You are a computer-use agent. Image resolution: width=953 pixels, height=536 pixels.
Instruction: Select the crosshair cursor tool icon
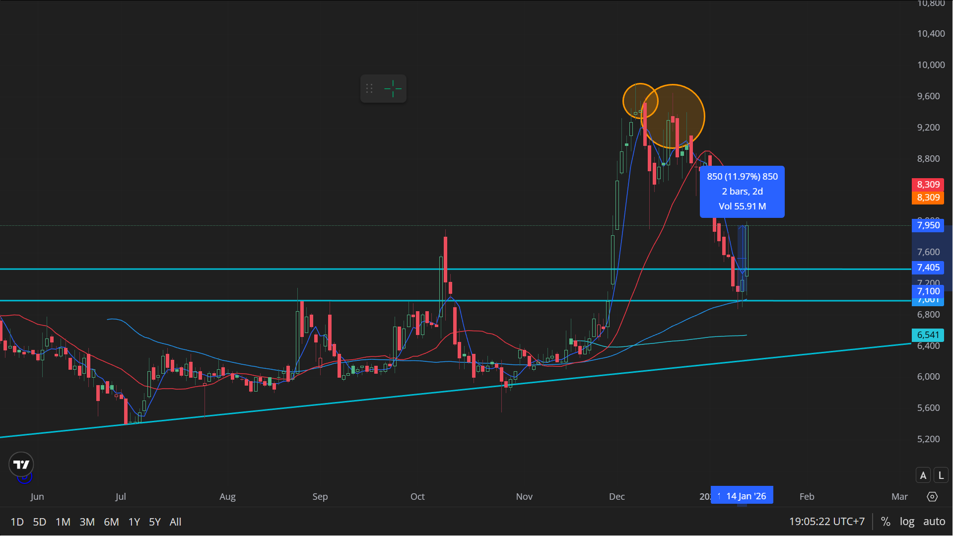pos(393,89)
